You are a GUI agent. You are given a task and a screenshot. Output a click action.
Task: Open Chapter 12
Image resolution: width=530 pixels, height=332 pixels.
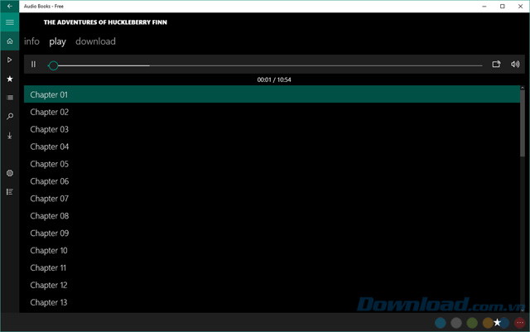point(272,285)
